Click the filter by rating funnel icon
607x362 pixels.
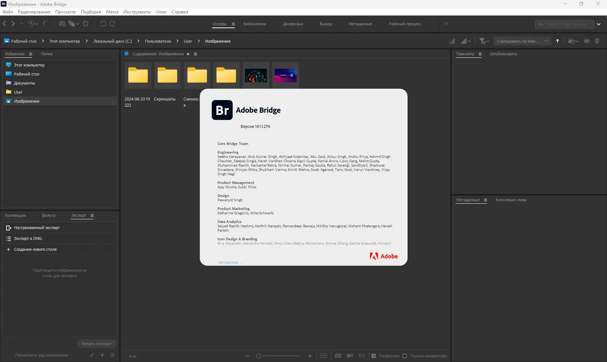point(482,41)
